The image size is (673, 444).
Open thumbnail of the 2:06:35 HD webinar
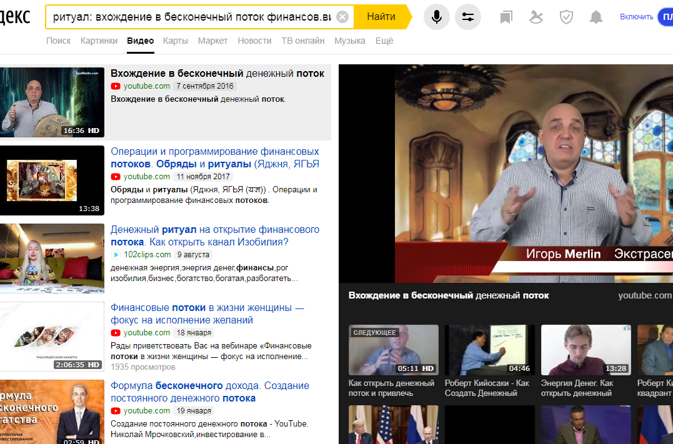(52, 337)
